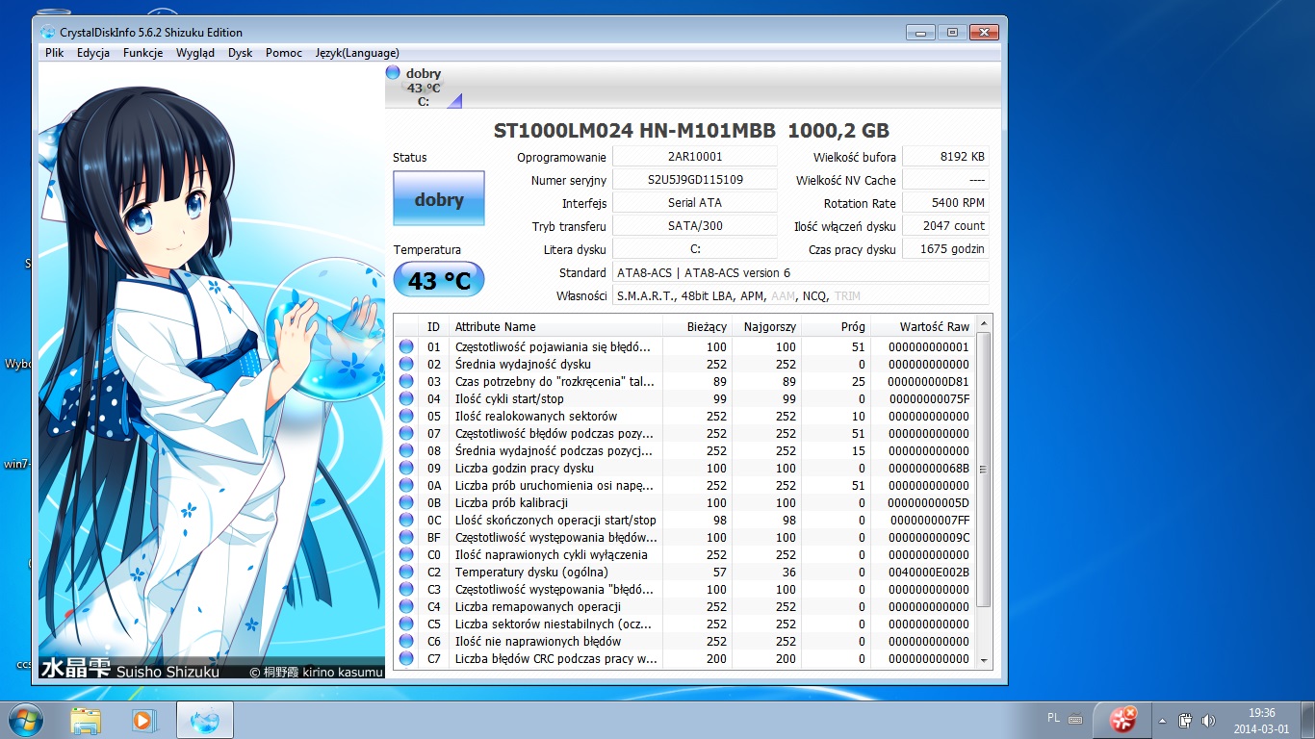Launch Windows Media Player from the taskbar
Screen dimensions: 1315x739
point(142,720)
